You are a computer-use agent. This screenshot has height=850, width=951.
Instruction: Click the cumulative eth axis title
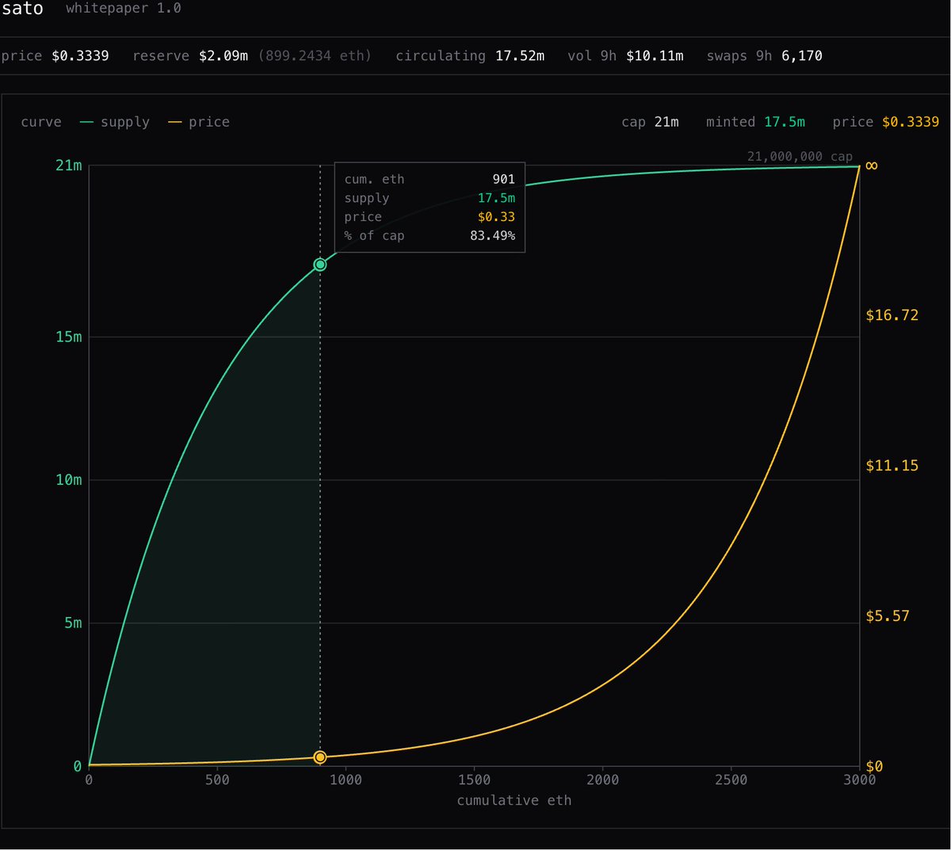coord(514,801)
